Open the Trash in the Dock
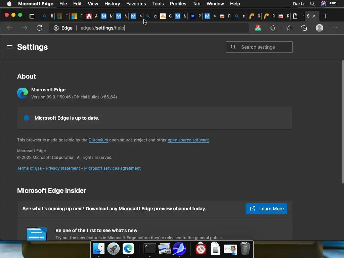 245,248
